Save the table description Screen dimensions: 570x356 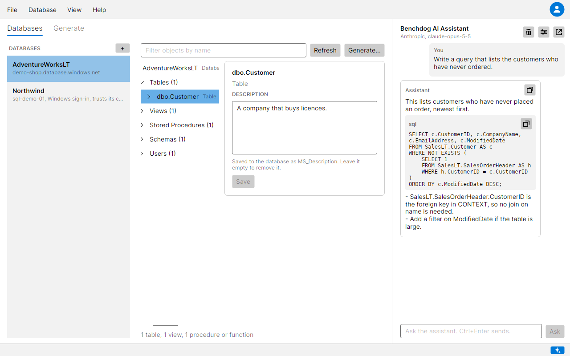[243, 182]
